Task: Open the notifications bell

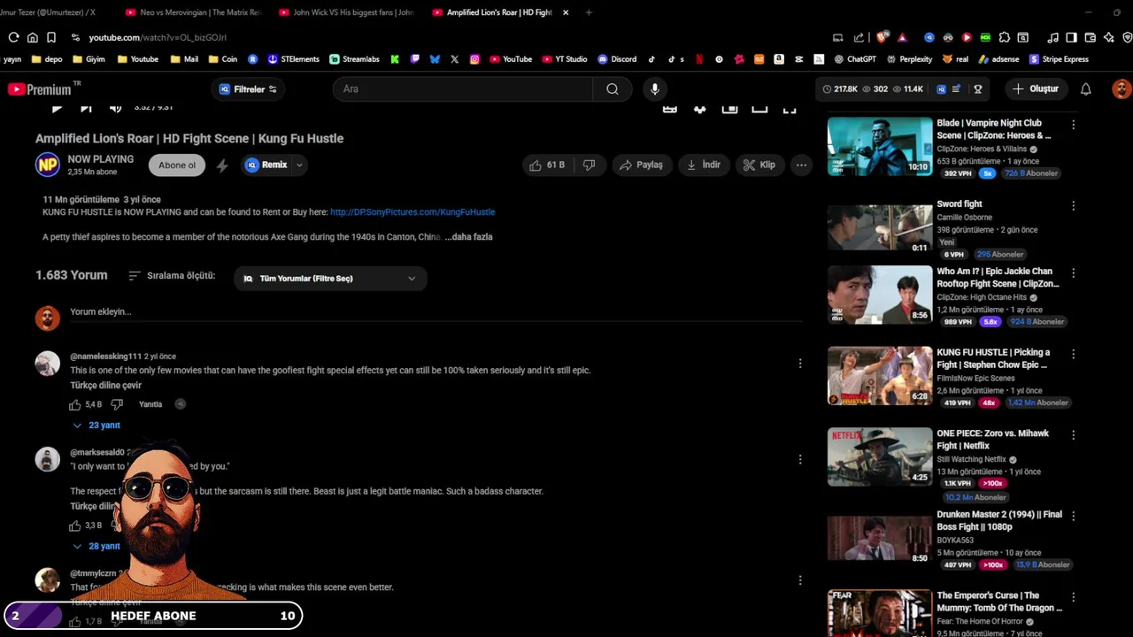Action: click(x=1085, y=88)
